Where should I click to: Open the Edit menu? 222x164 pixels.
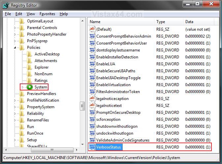19,14
